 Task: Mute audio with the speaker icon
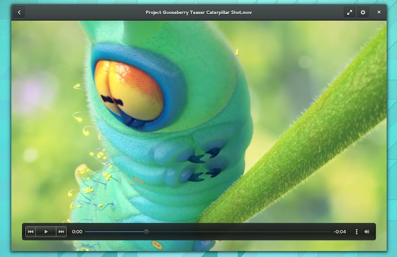(x=367, y=231)
